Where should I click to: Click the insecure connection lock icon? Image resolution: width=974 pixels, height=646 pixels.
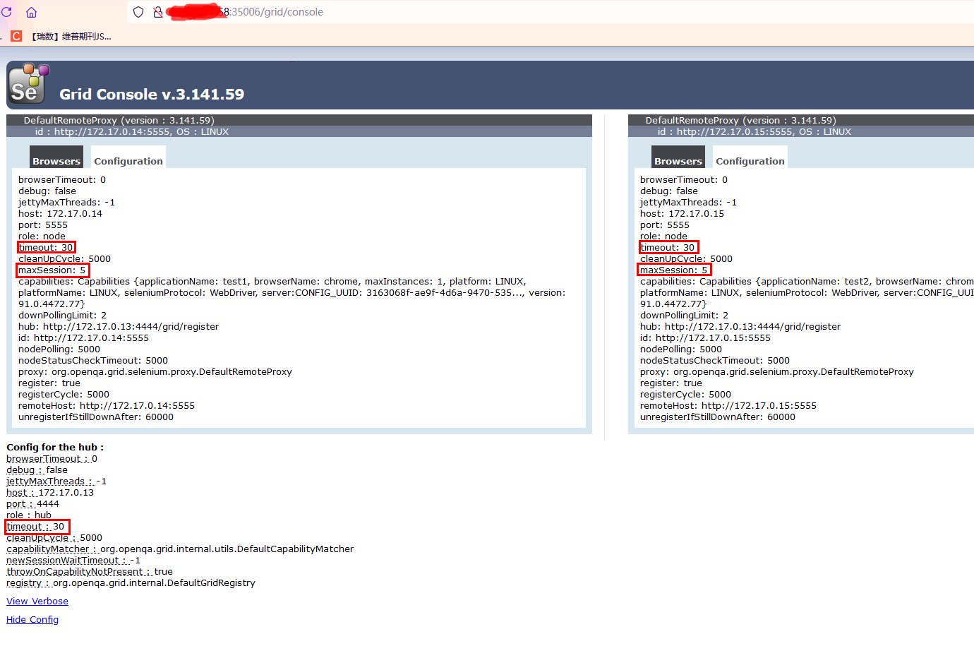click(x=158, y=12)
